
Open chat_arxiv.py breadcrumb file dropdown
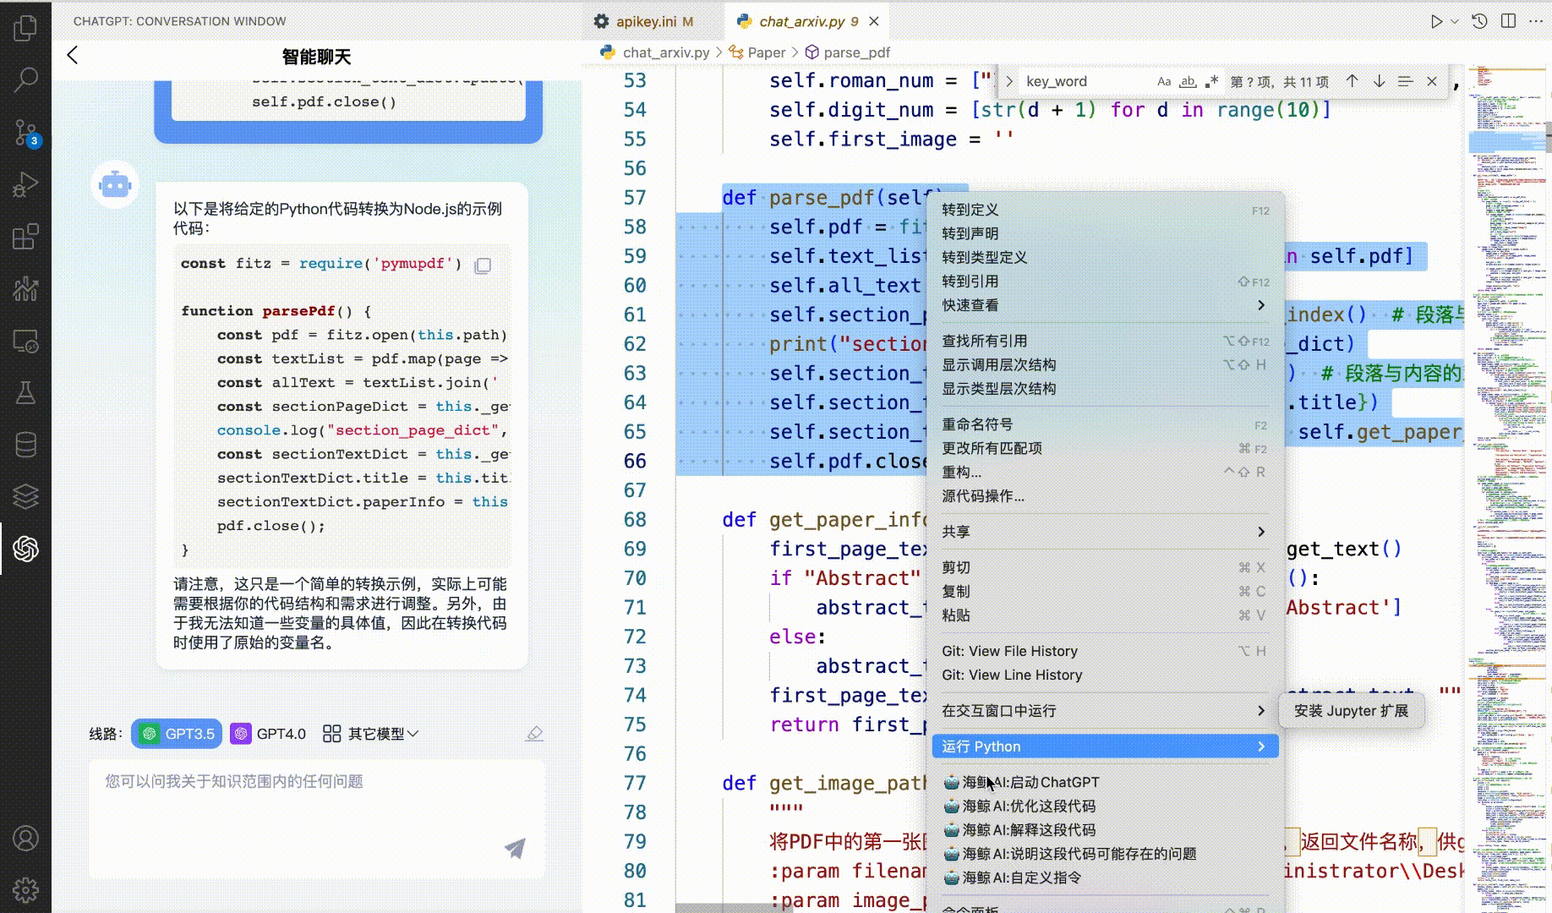(655, 52)
